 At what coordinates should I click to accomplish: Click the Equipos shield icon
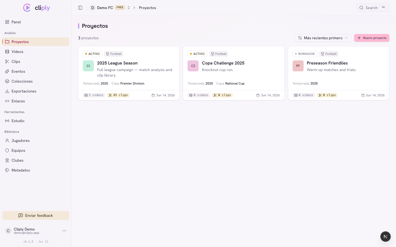coord(7,150)
